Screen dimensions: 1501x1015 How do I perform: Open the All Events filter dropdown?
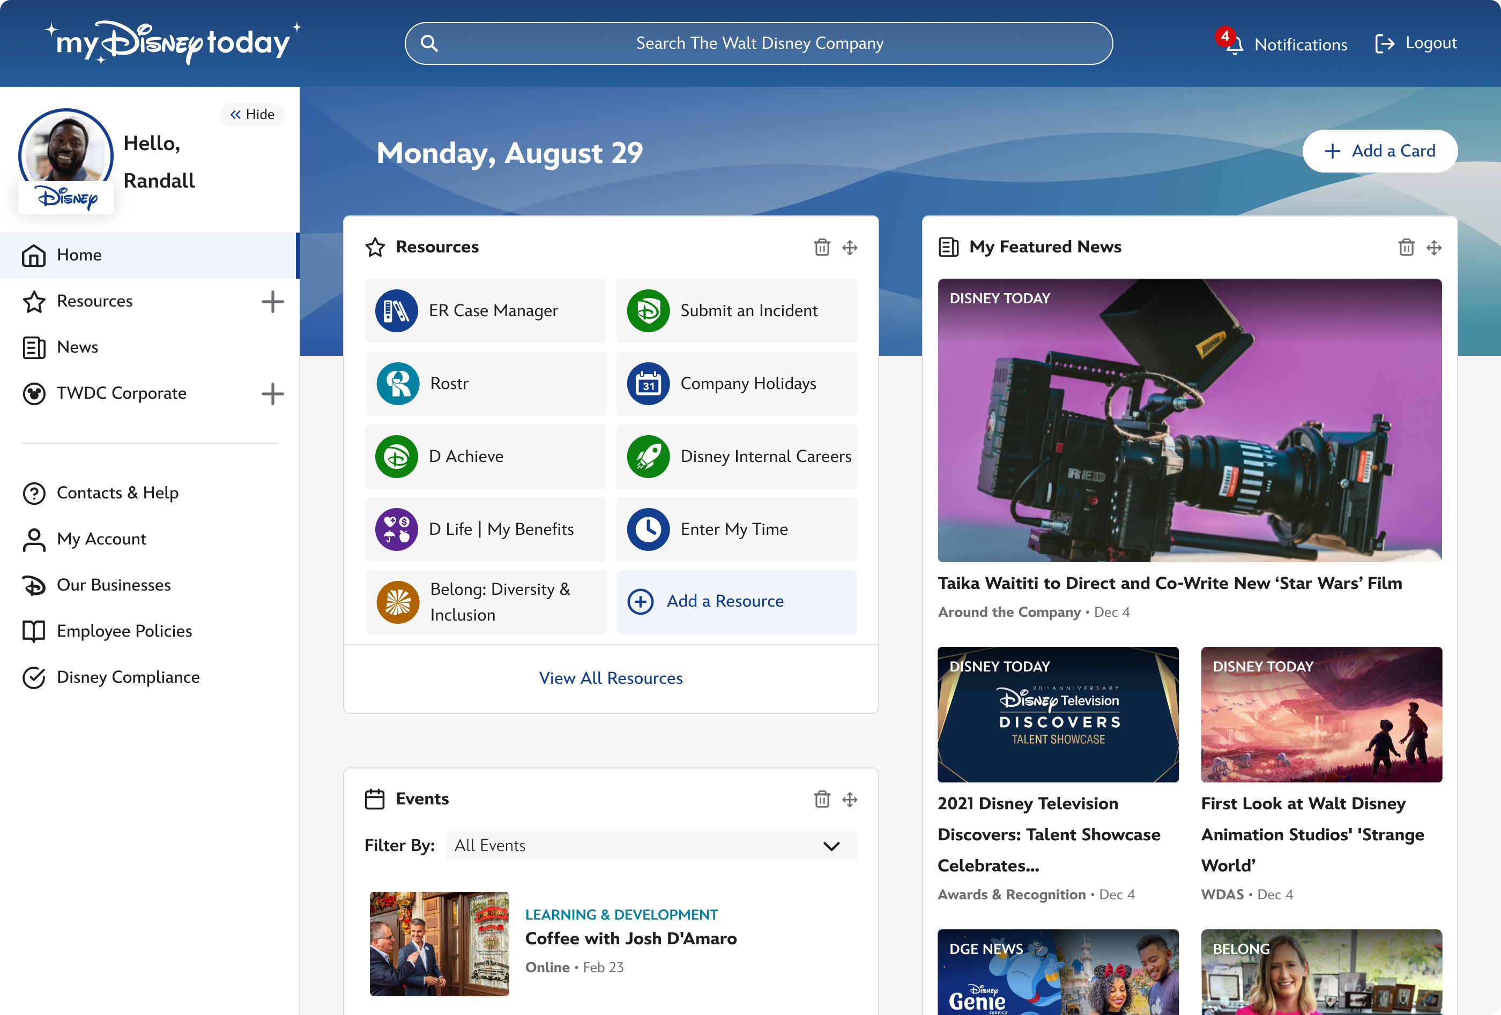click(651, 846)
